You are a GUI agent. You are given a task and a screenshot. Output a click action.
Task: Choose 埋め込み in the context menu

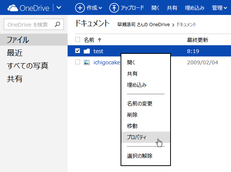(146, 85)
